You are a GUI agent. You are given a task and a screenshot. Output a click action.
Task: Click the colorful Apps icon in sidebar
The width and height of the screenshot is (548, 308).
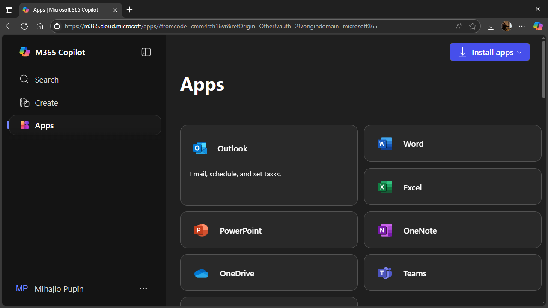(x=24, y=125)
